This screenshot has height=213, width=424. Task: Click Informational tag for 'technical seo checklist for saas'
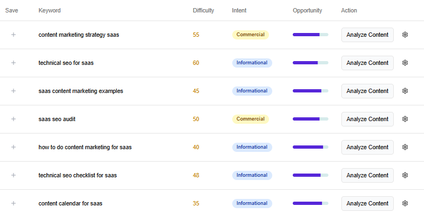click(252, 175)
